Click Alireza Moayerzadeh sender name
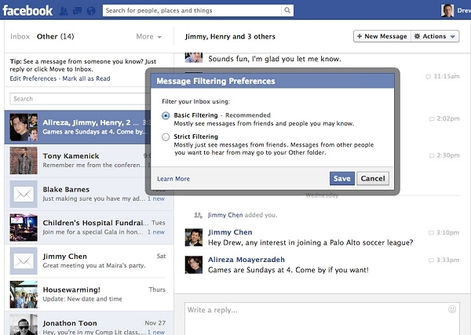471x335 pixels. 246,260
